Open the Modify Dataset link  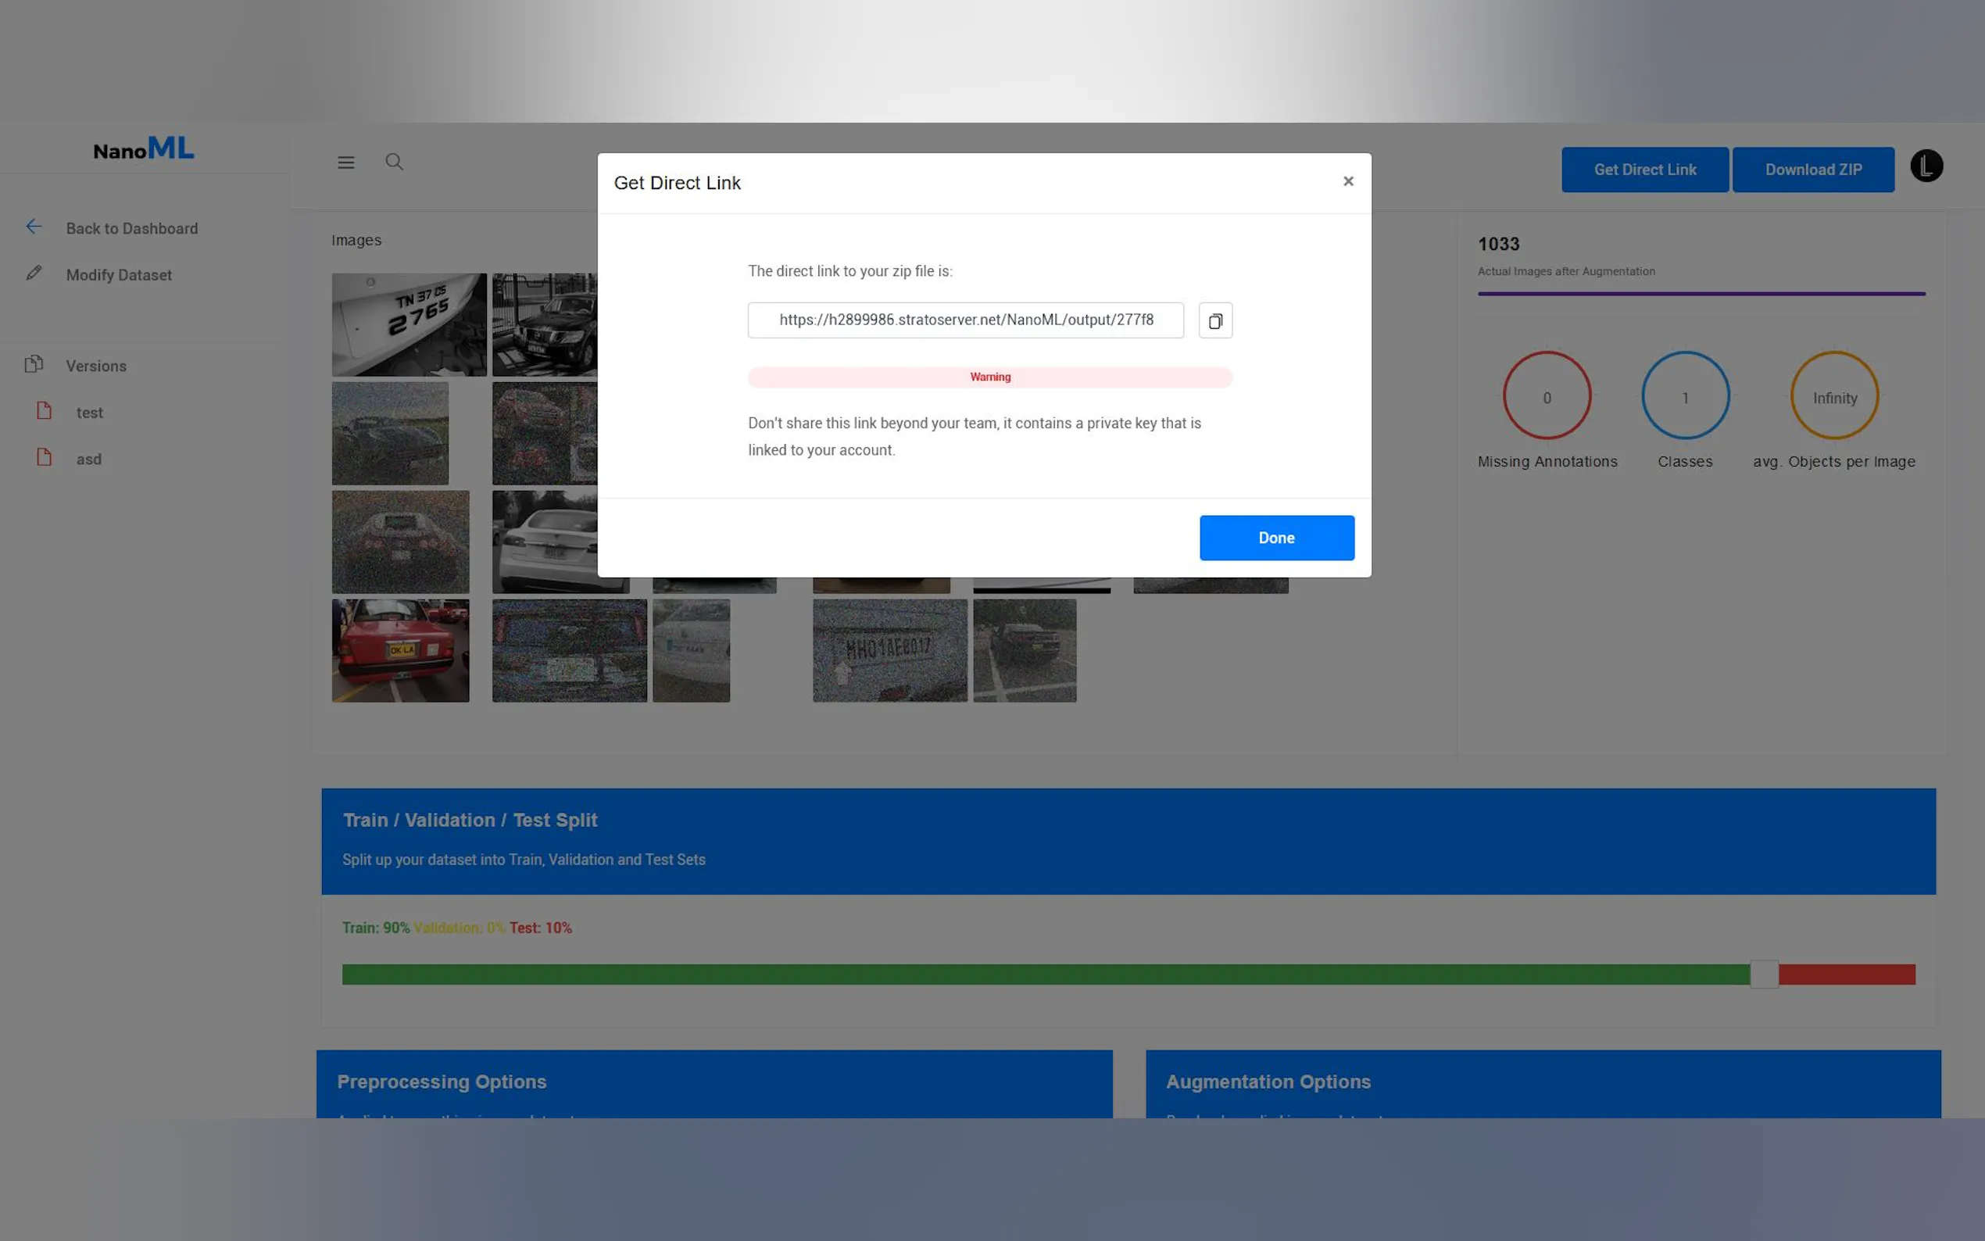(119, 275)
